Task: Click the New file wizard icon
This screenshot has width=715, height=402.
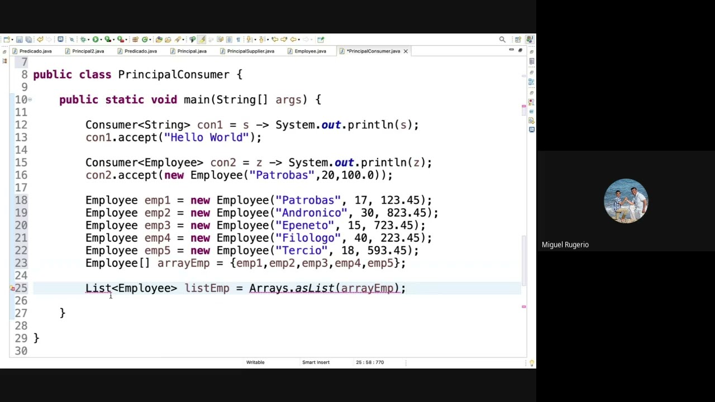Action: tap(6, 40)
